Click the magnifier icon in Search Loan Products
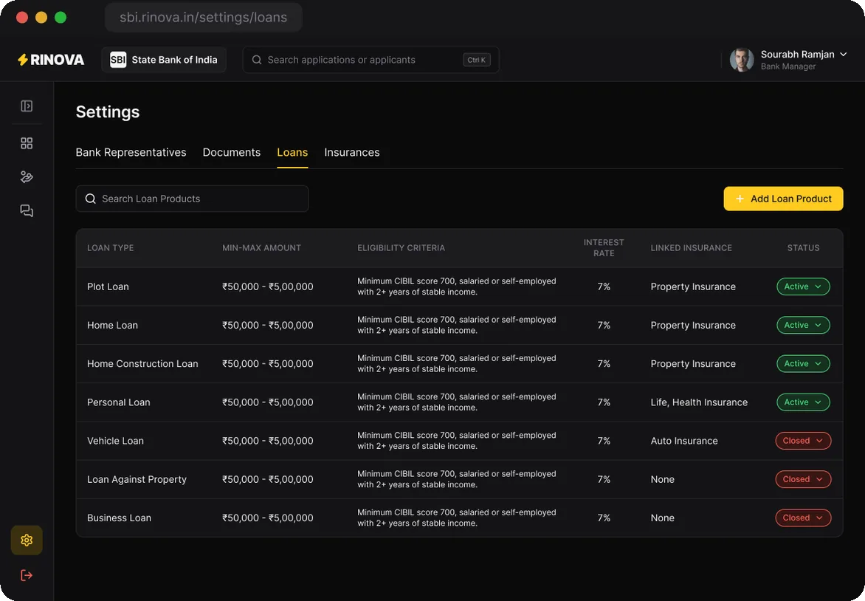The width and height of the screenshot is (865, 601). [91, 199]
